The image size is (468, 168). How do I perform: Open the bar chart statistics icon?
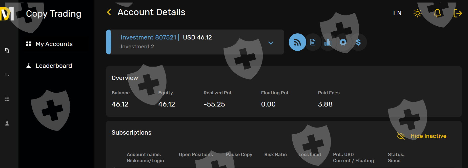click(x=328, y=42)
